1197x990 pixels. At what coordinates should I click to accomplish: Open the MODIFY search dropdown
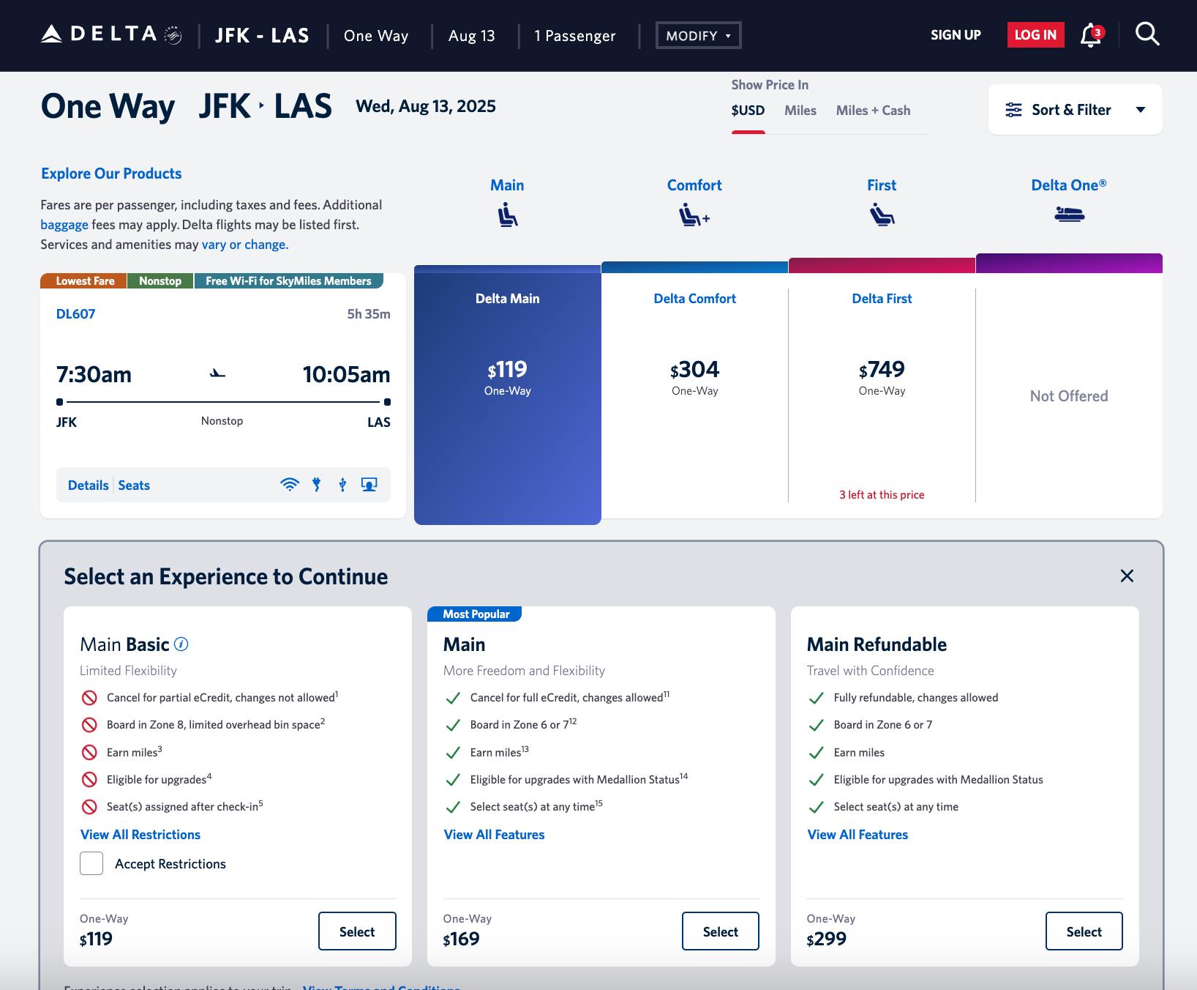coord(699,35)
